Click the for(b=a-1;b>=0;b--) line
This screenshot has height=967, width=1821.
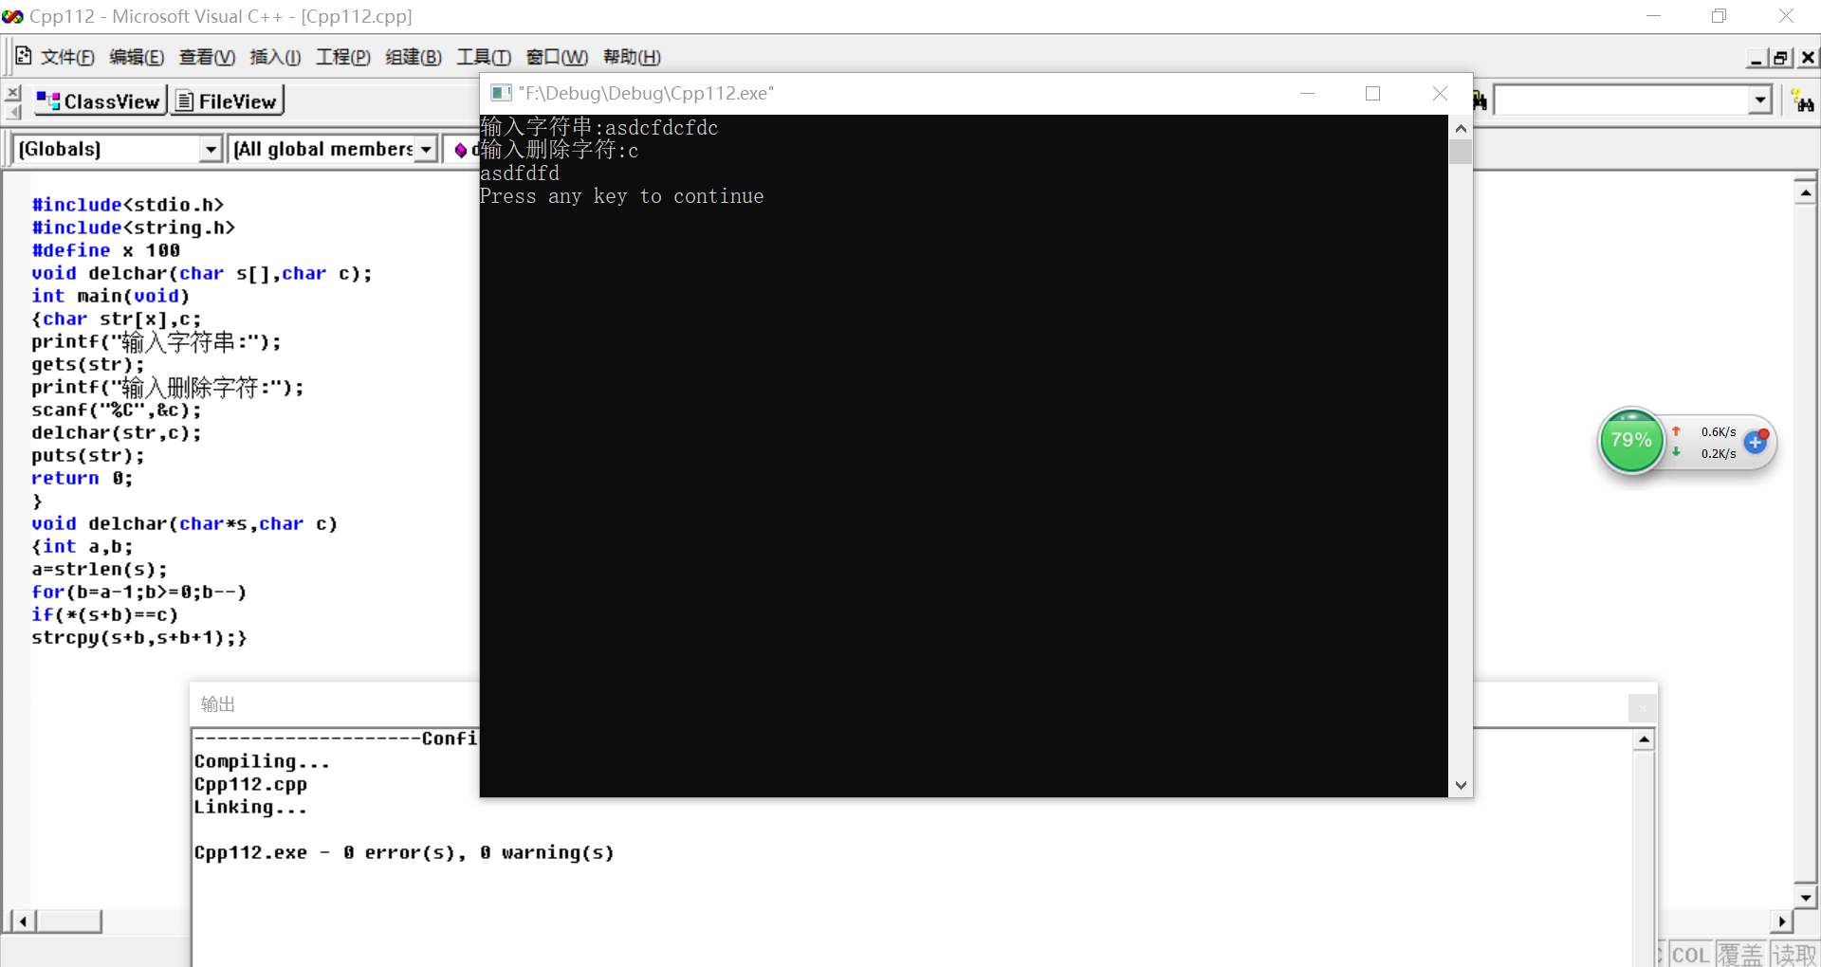click(x=139, y=592)
